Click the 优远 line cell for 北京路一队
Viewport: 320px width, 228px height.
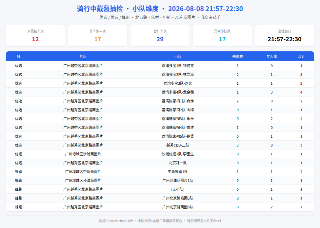tap(19, 163)
